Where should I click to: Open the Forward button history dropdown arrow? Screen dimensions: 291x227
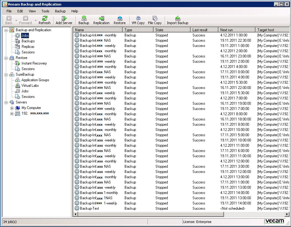tap(36, 20)
